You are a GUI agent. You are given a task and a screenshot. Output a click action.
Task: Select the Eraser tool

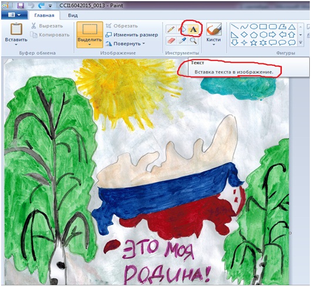[x=171, y=40]
